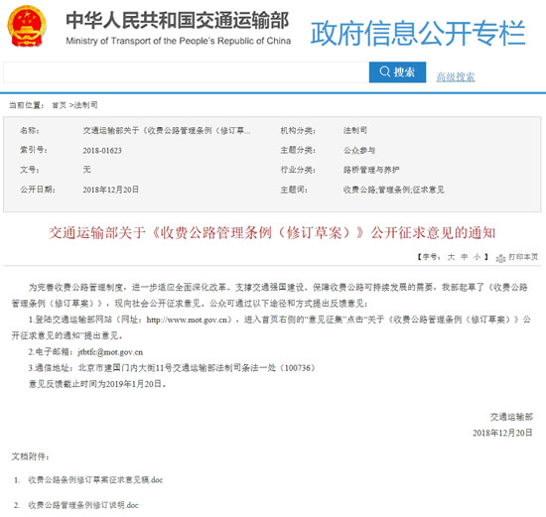This screenshot has width=546, height=517.
Task: Set font size to 小
Action: (478, 257)
